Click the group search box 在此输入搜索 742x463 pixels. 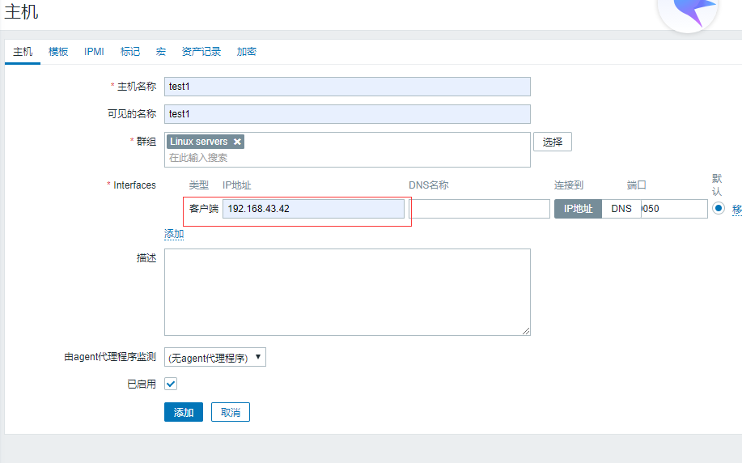click(x=347, y=158)
